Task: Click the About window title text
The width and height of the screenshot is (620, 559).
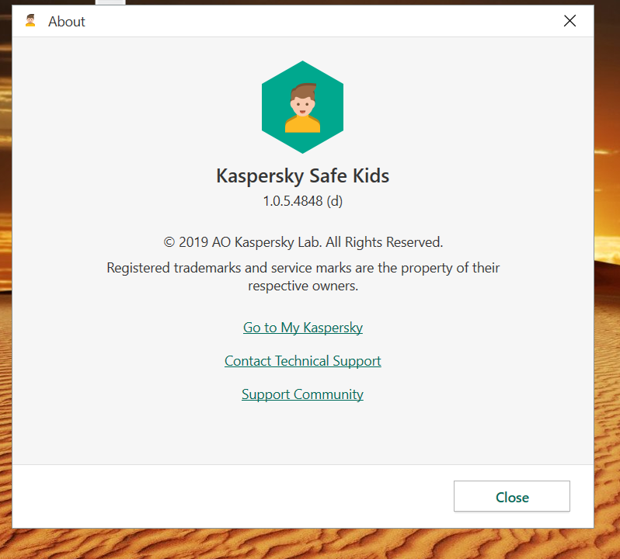Action: [x=67, y=22]
